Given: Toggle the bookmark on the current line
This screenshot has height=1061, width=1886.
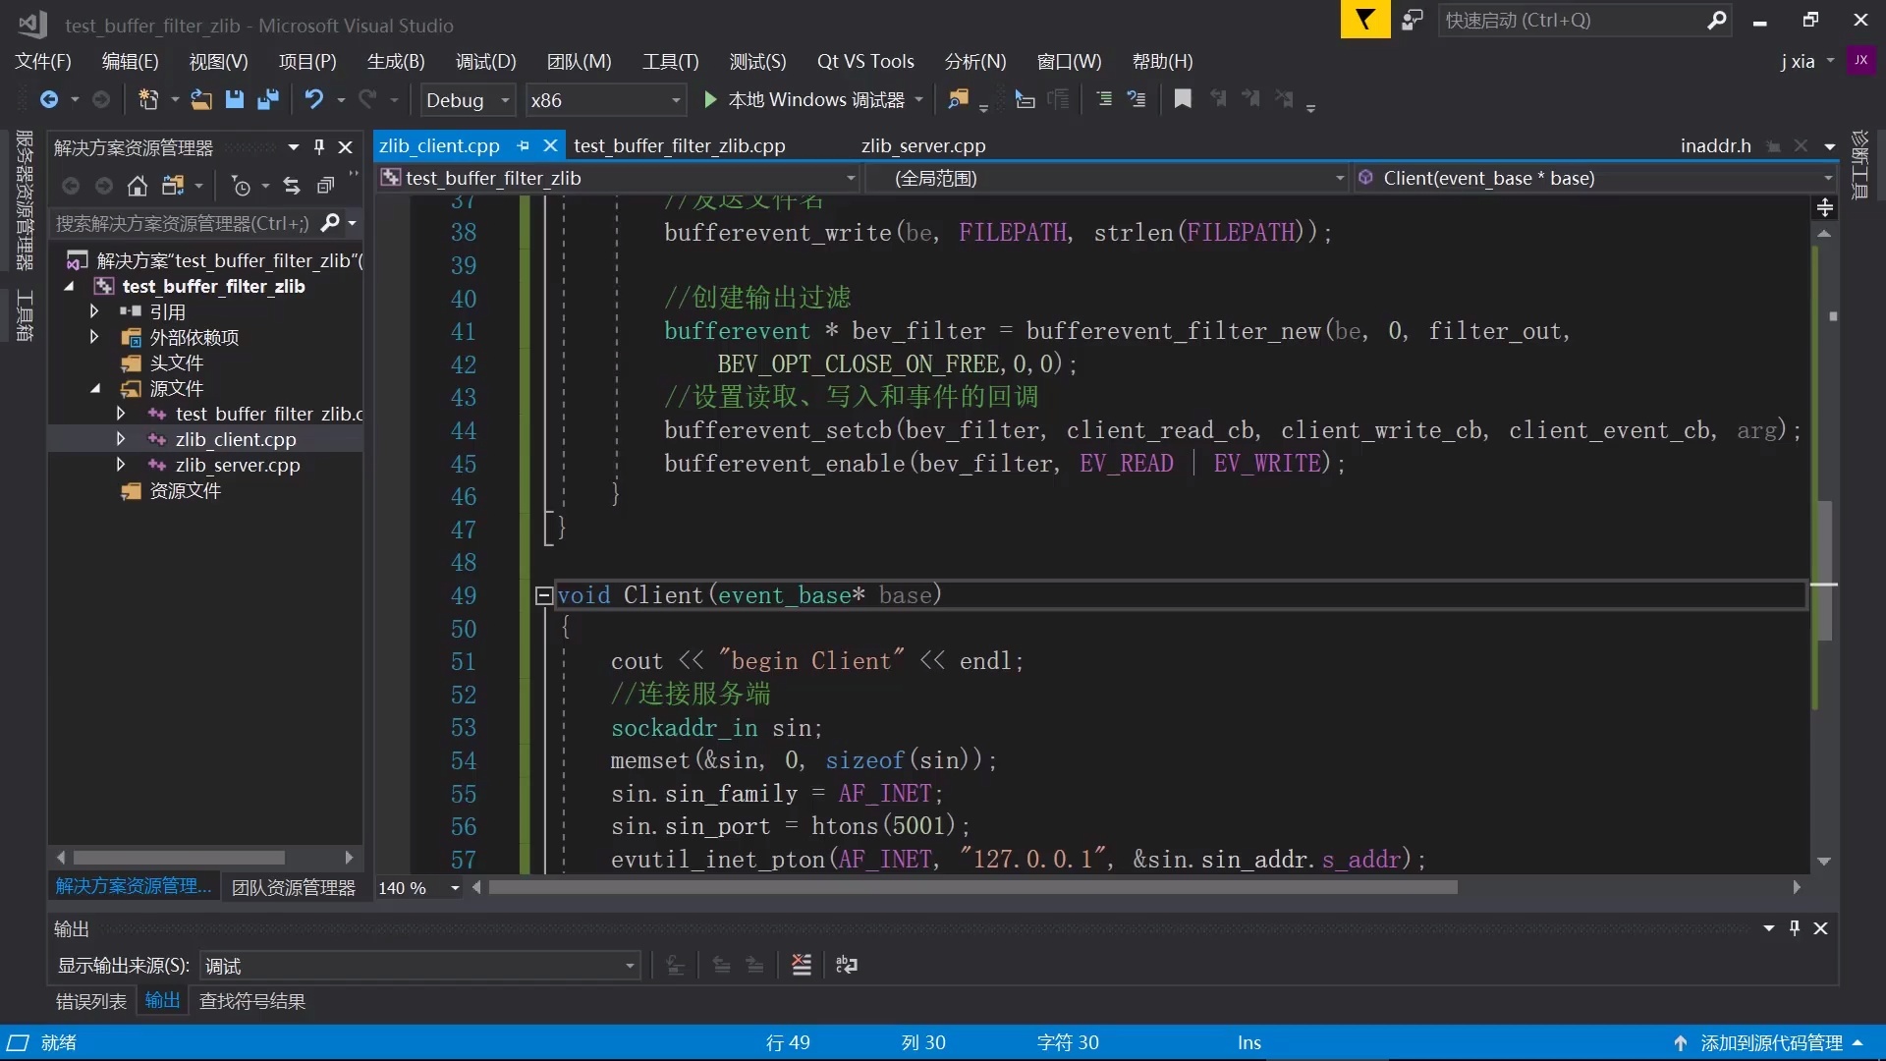Looking at the screenshot, I should coord(1183,99).
